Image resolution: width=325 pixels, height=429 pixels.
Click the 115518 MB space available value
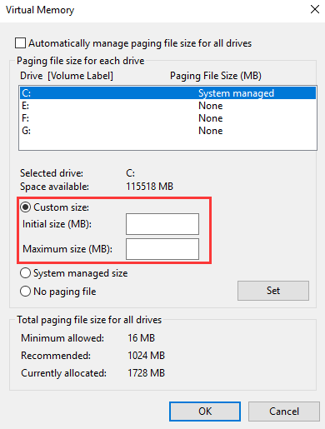coord(150,187)
